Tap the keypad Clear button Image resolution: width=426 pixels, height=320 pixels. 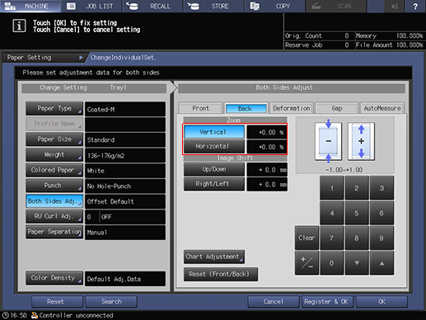click(307, 238)
